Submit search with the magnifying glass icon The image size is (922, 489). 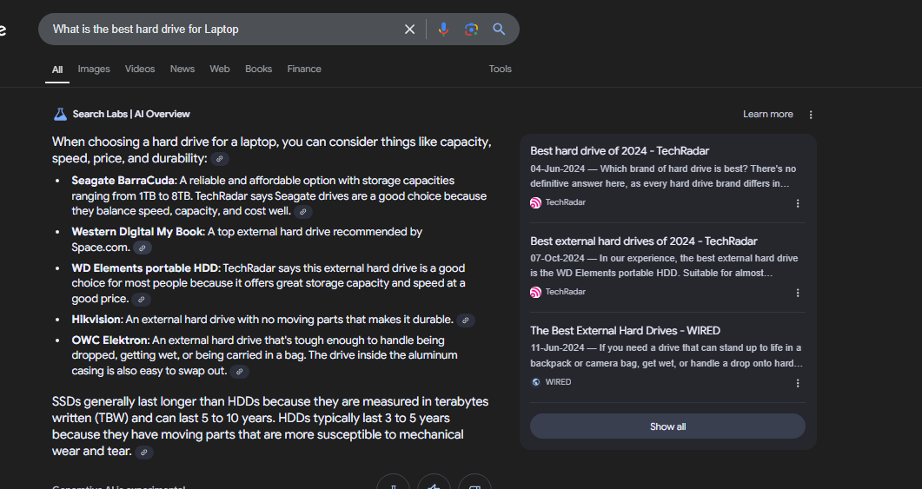pyautogui.click(x=499, y=30)
